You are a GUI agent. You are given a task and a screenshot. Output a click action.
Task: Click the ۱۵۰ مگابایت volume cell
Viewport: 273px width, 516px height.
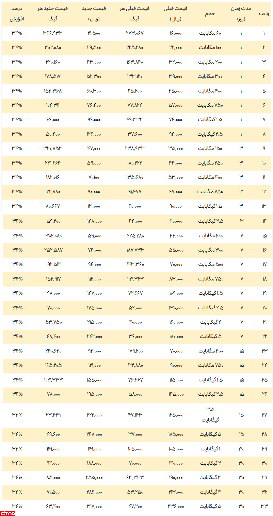point(210,148)
